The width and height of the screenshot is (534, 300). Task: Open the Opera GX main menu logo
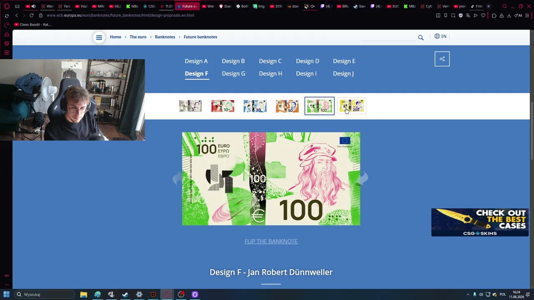(x=7, y=6)
